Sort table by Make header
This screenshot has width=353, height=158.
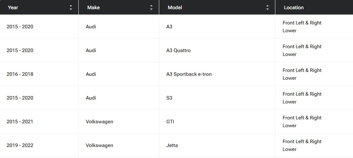pyautogui.click(x=93, y=7)
